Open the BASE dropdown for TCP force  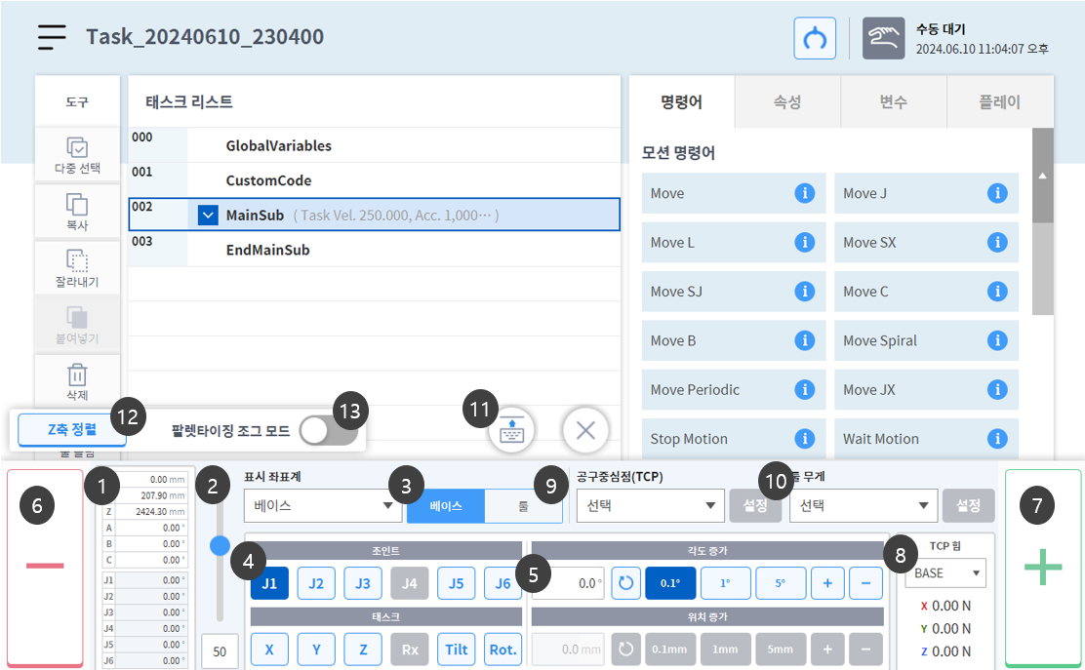(x=944, y=572)
